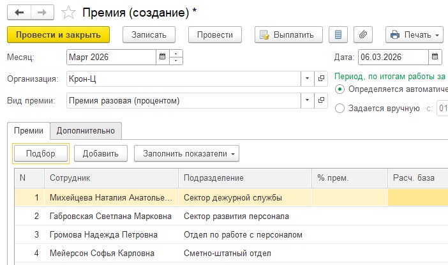Switch to the Премии tab
Screen dimensions: 448x265
pyautogui.click(x=29, y=131)
